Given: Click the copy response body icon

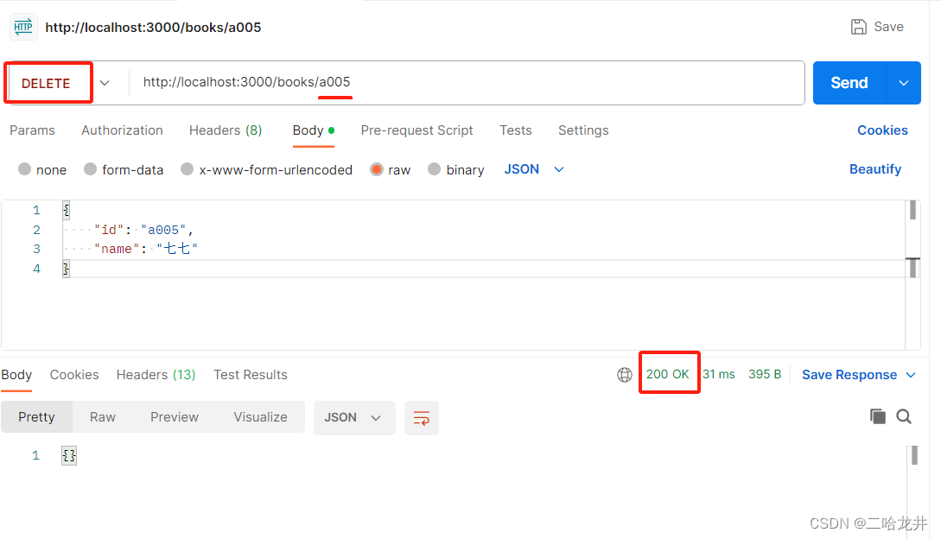Looking at the screenshot, I should pyautogui.click(x=877, y=416).
